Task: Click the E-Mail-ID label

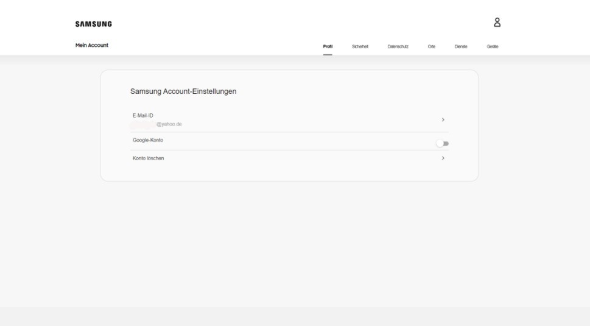Action: [x=142, y=116]
